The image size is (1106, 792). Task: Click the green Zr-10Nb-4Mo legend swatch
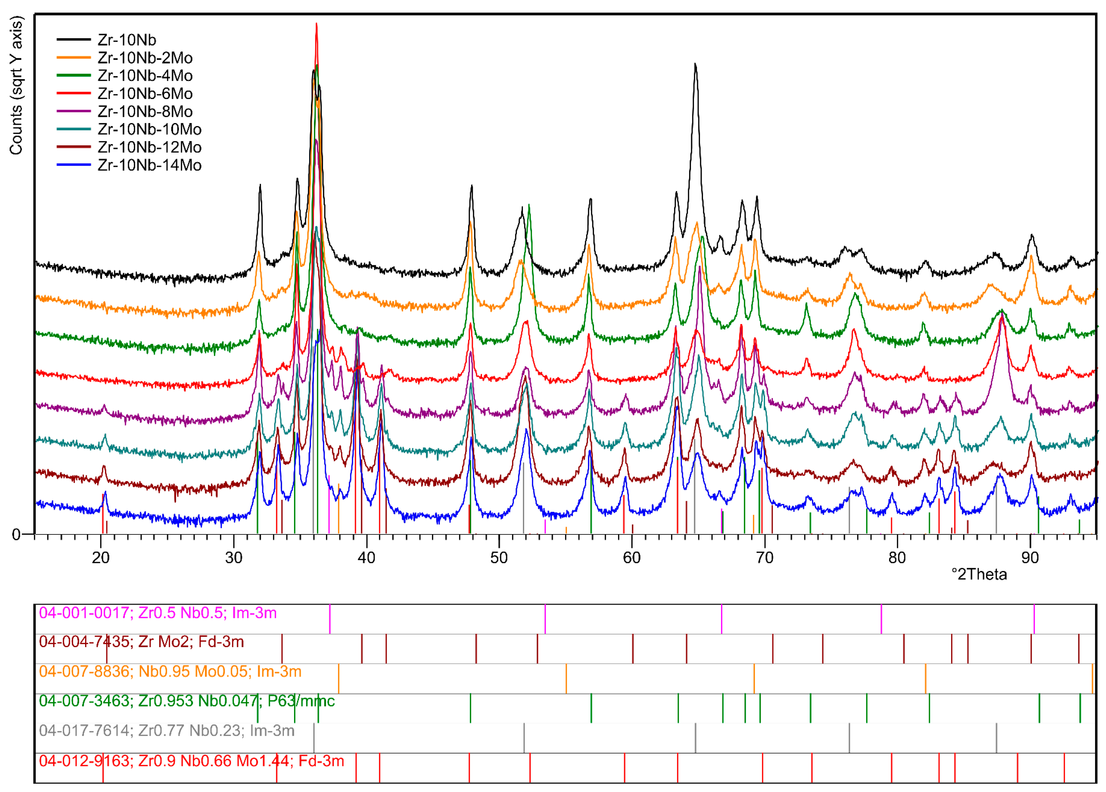click(x=74, y=75)
